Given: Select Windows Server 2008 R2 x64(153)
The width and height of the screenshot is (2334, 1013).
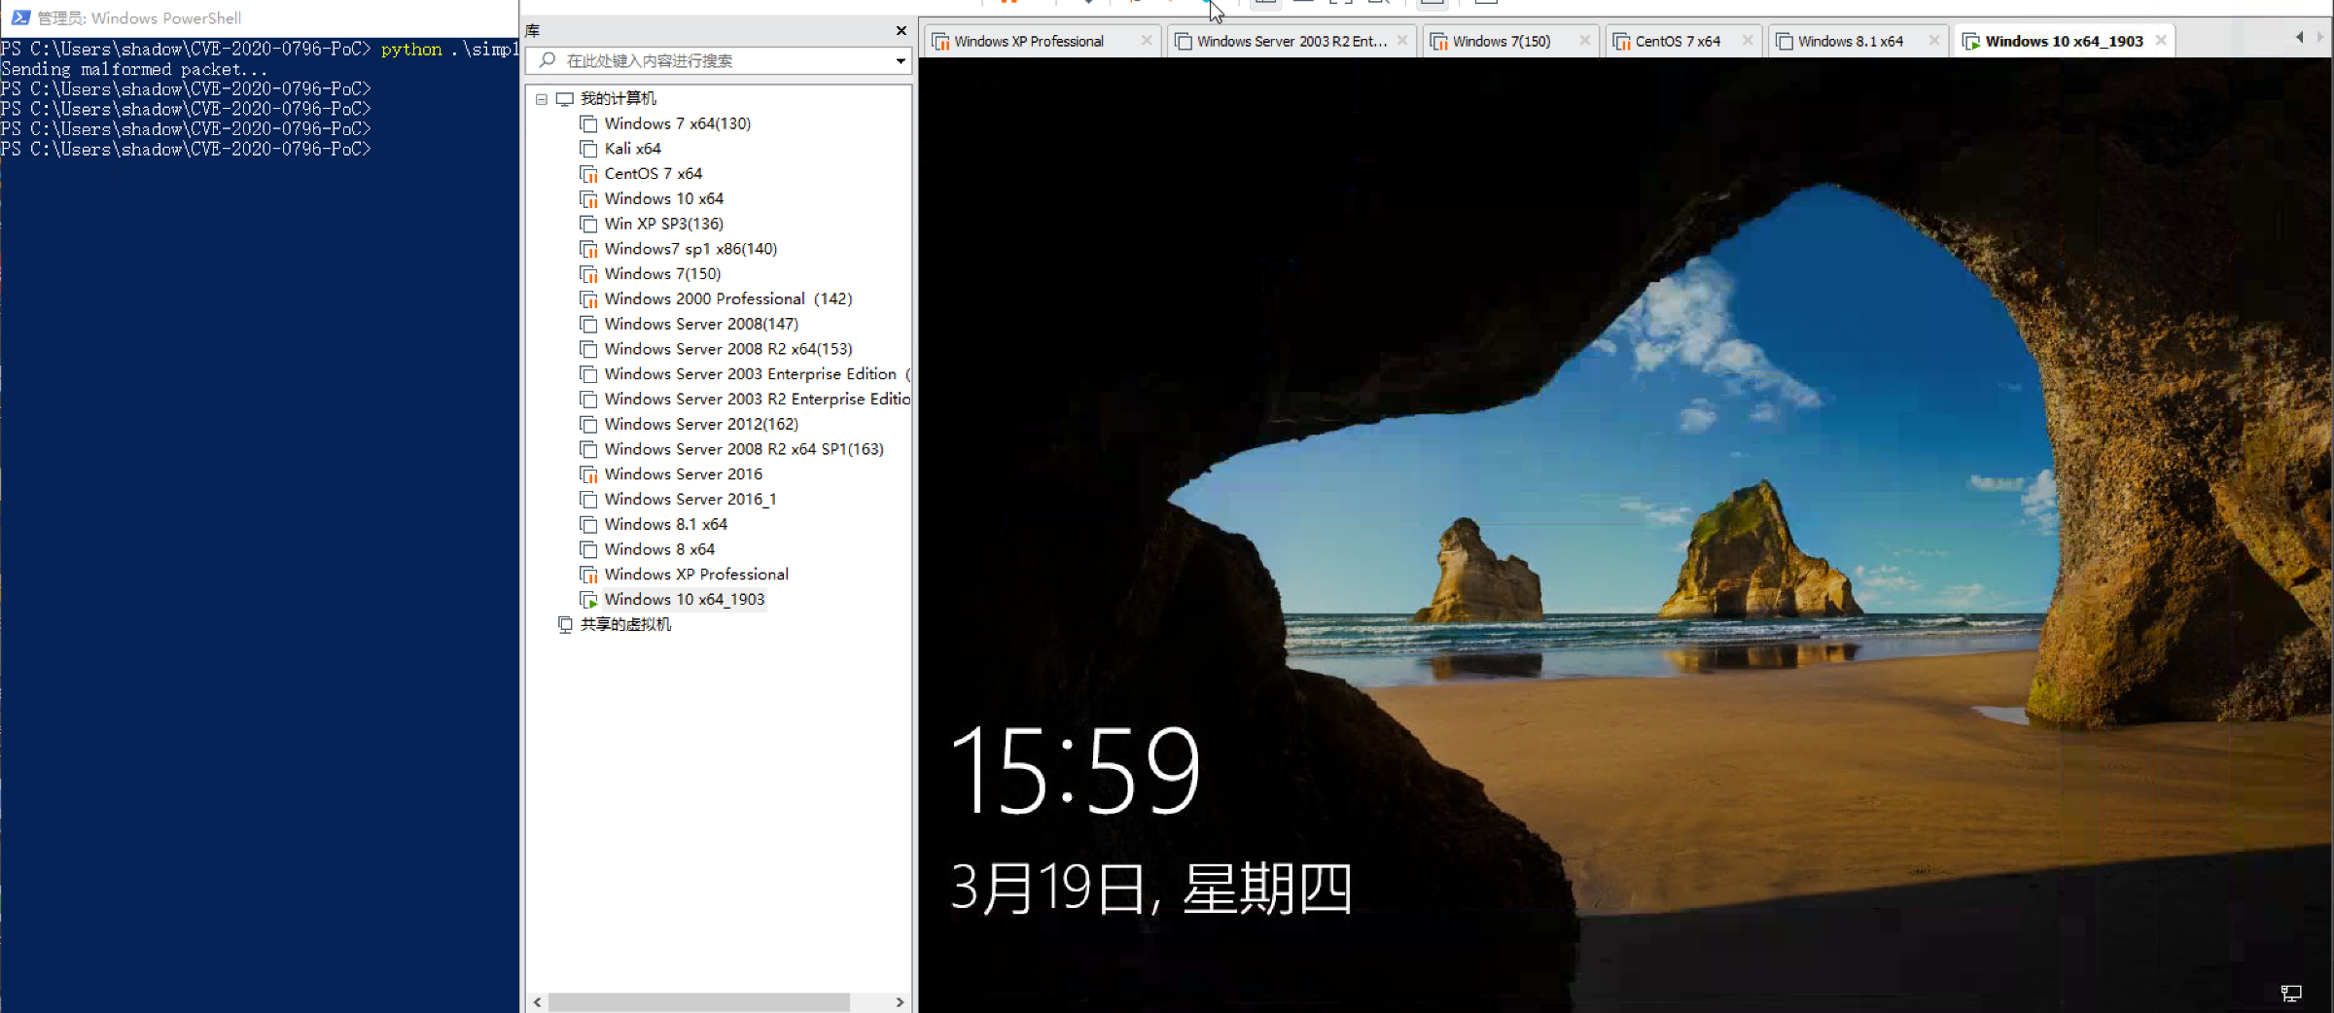Looking at the screenshot, I should 727,349.
